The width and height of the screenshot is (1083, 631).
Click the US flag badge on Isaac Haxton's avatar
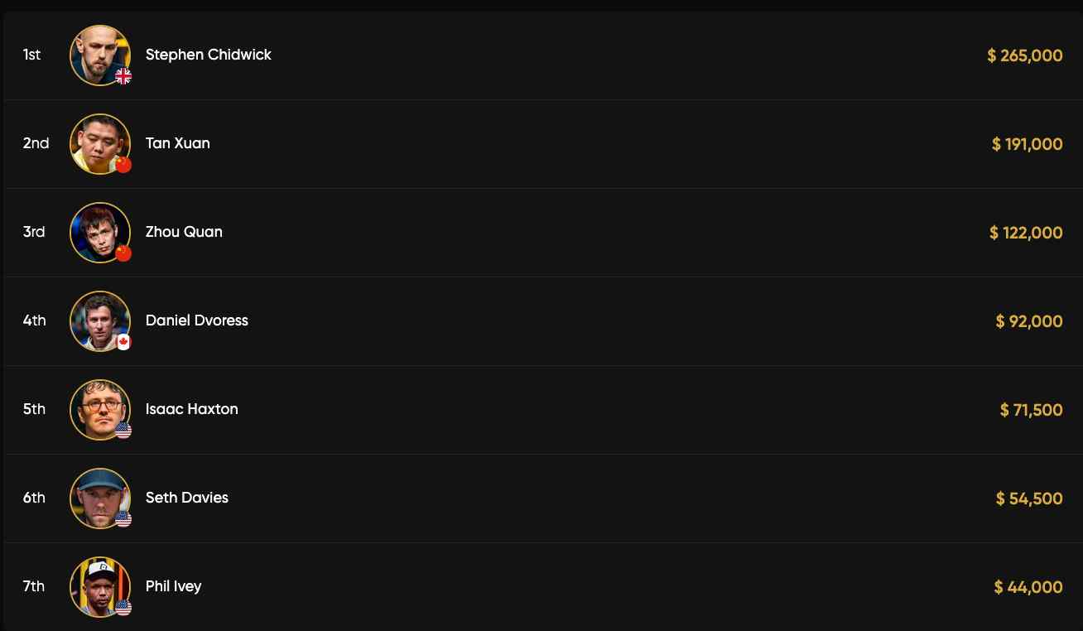123,431
